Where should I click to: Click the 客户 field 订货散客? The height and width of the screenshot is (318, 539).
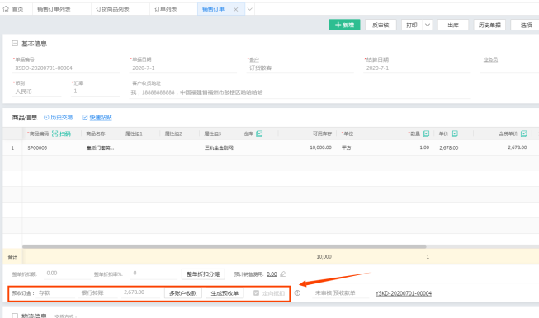(x=300, y=68)
